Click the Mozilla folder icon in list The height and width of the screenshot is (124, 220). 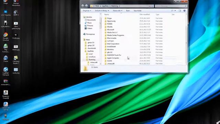[106, 27]
